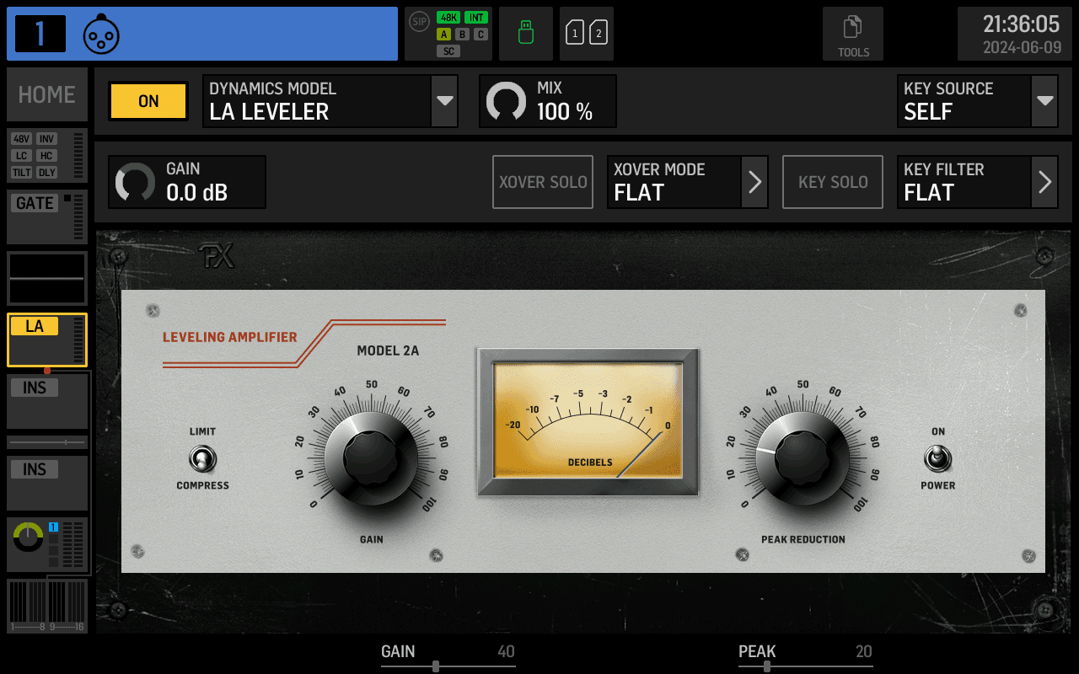The width and height of the screenshot is (1079, 674).
Task: Click the clock time 21:36:05
Action: coord(1021,24)
